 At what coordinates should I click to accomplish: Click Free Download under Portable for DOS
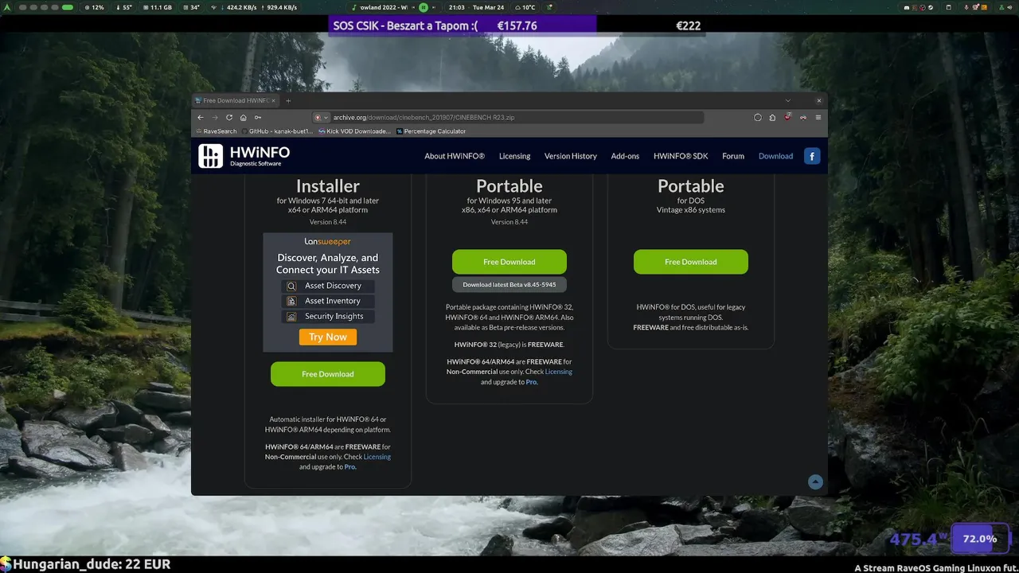pos(691,262)
